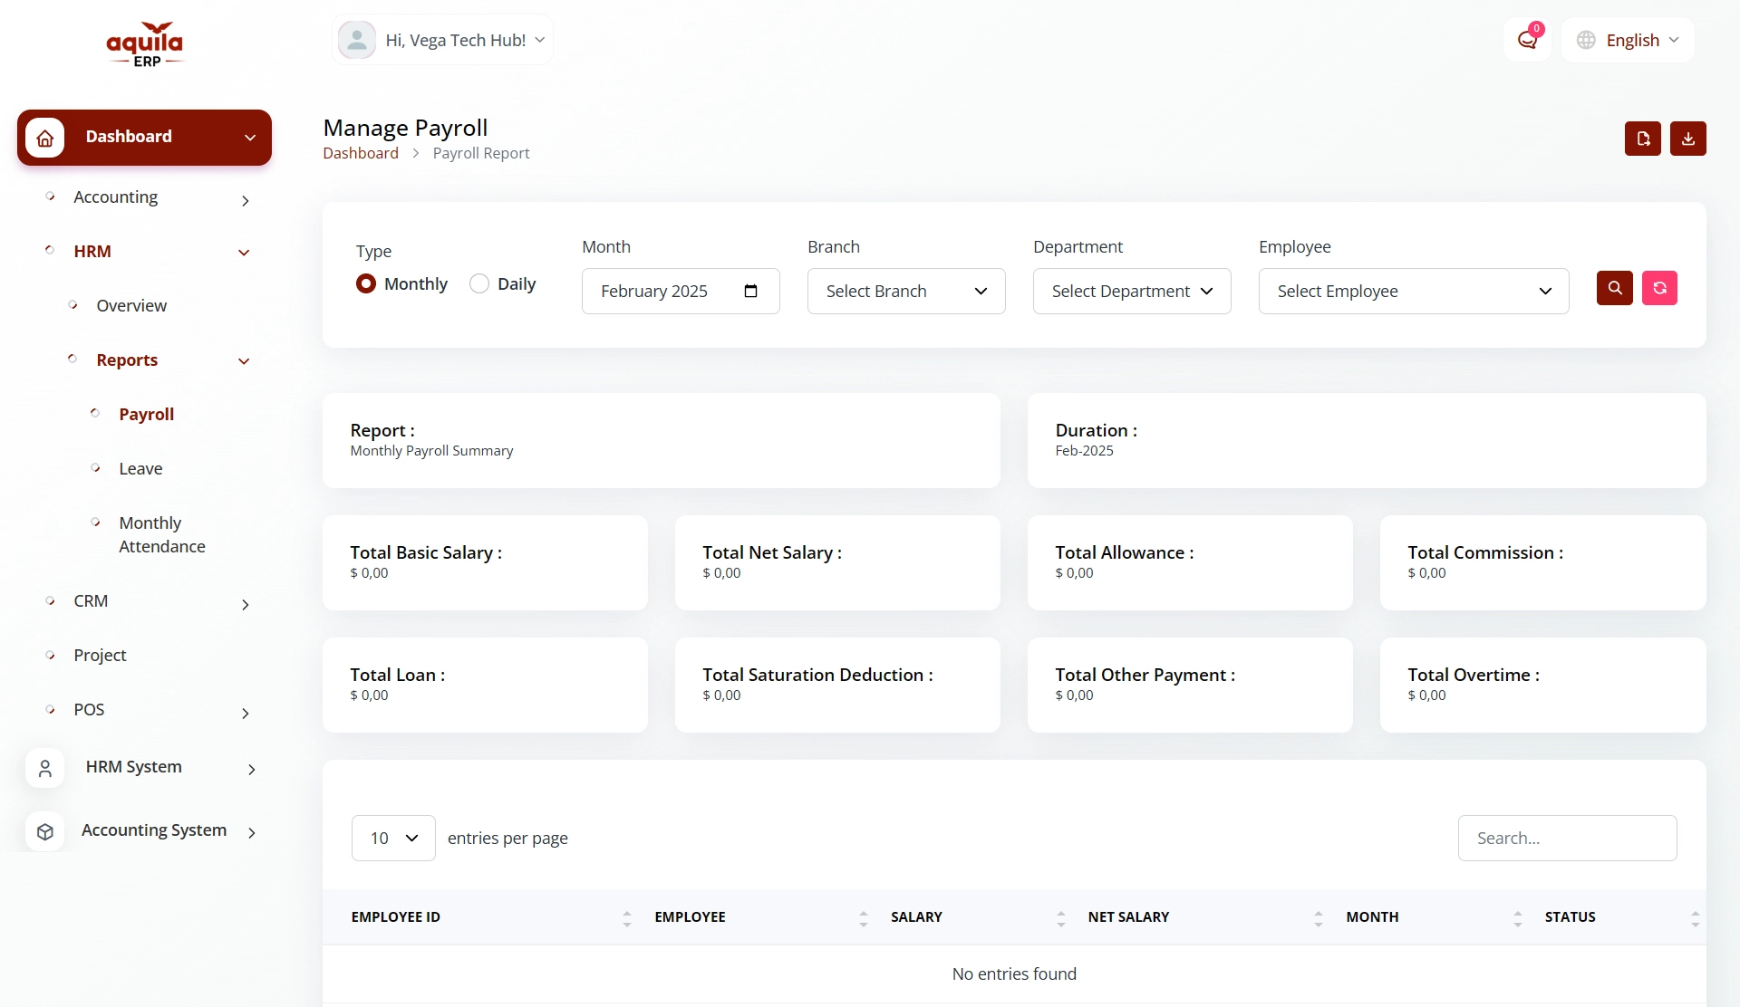Sort by Status column arrows
Image resolution: width=1740 pixels, height=1007 pixels.
[x=1695, y=918]
